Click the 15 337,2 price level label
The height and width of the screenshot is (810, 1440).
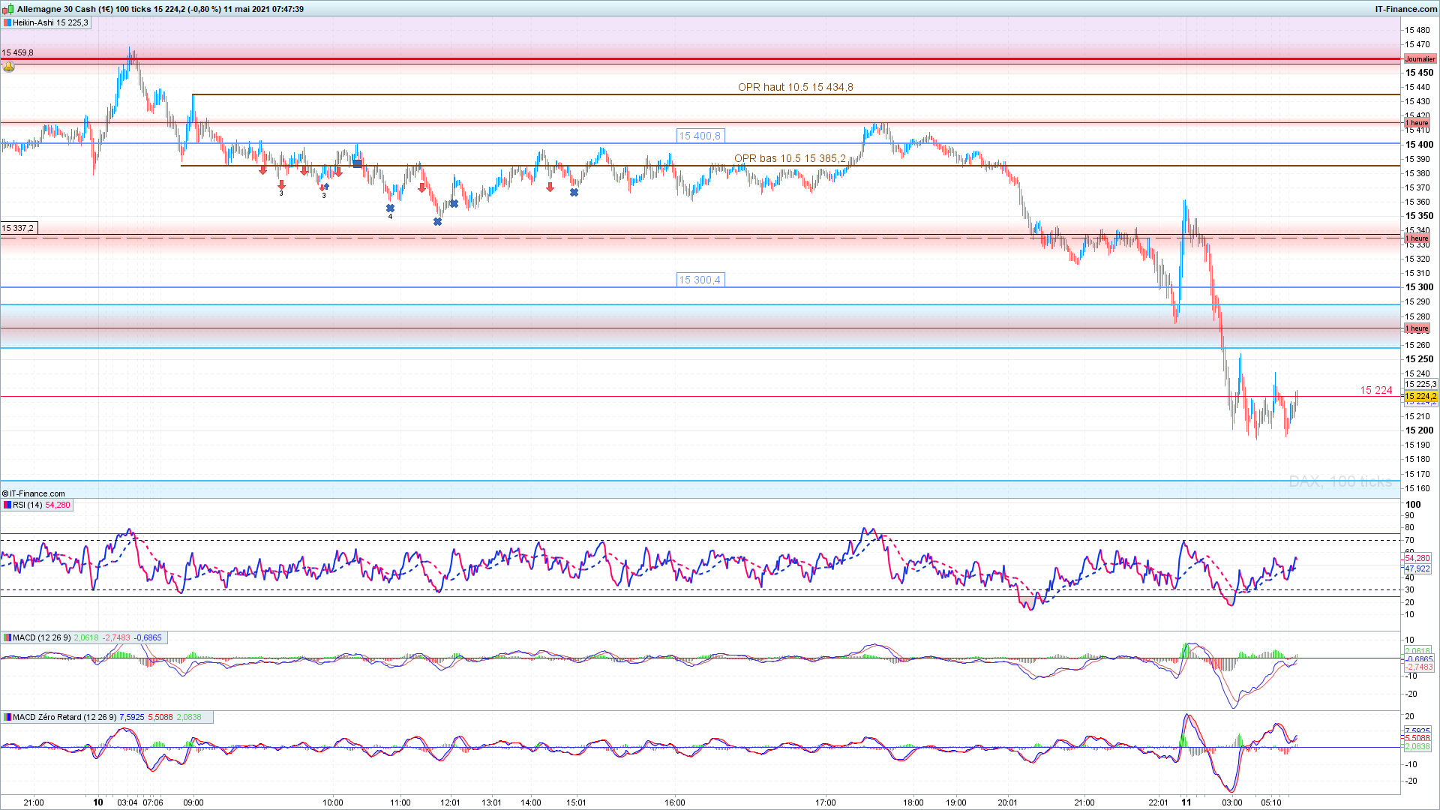(18, 228)
